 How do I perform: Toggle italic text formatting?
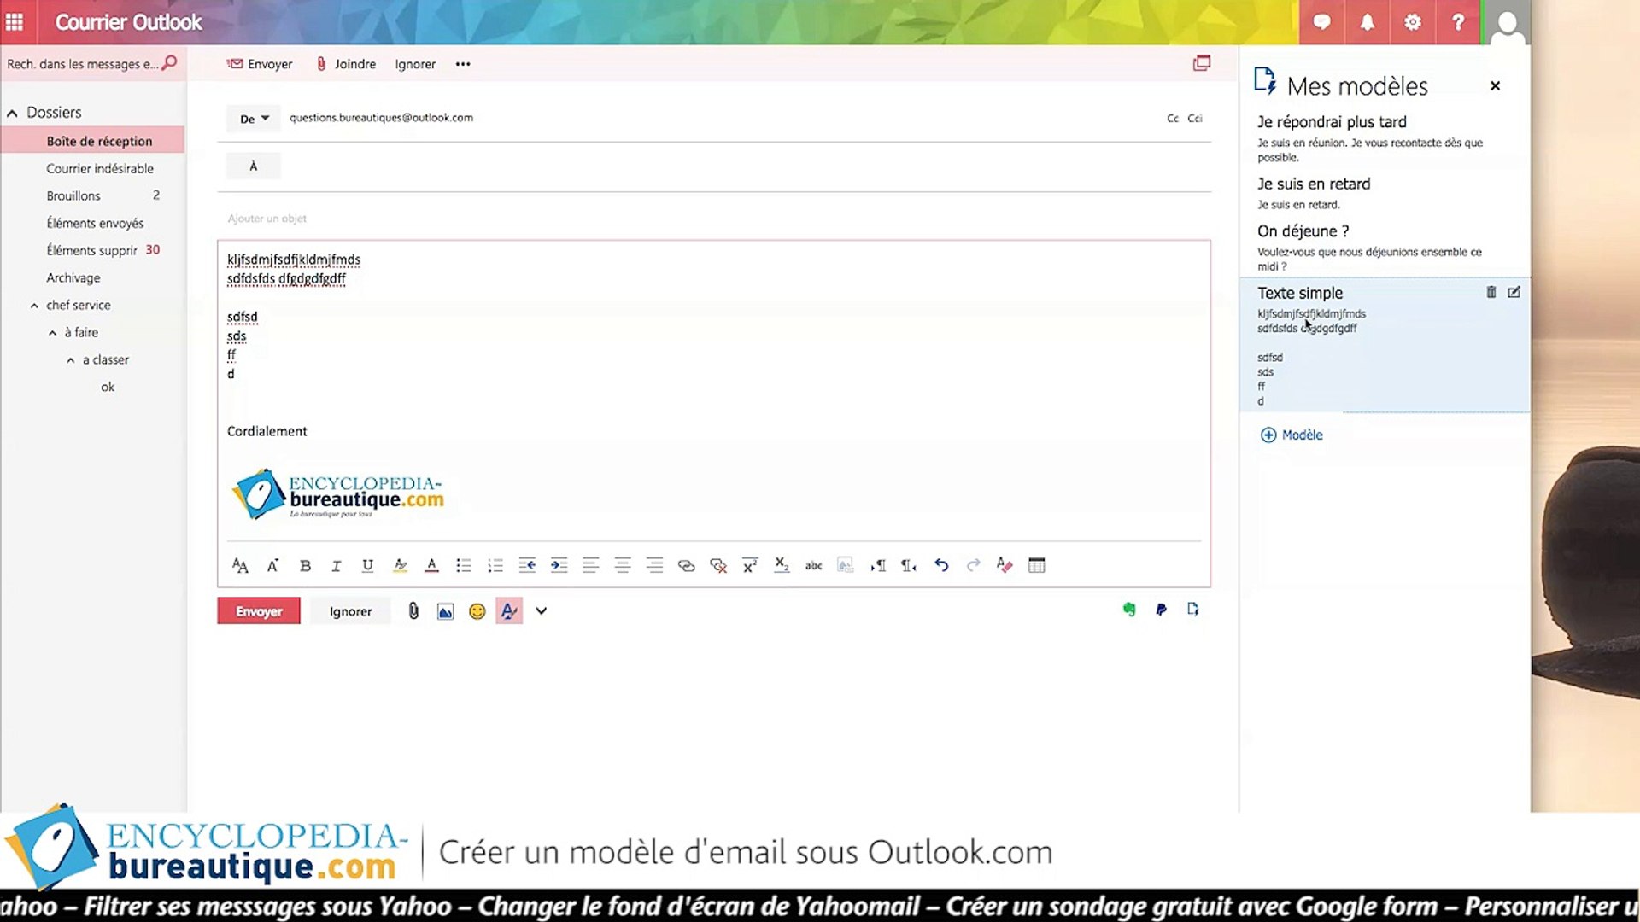336,565
